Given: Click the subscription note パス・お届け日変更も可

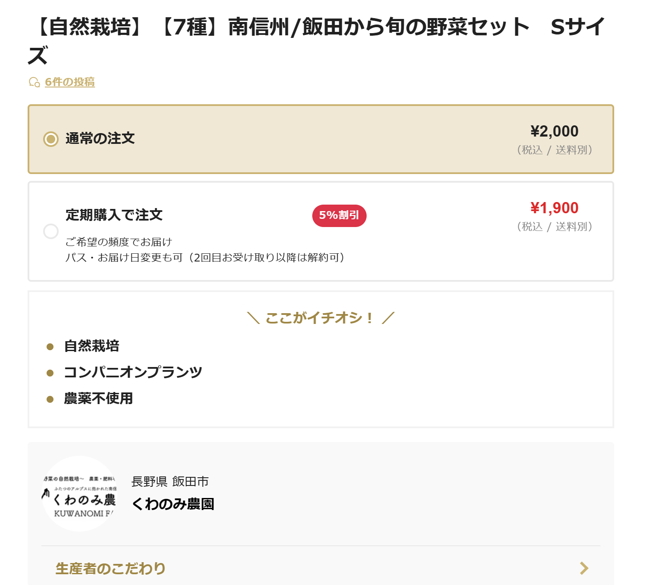Looking at the screenshot, I should (124, 258).
